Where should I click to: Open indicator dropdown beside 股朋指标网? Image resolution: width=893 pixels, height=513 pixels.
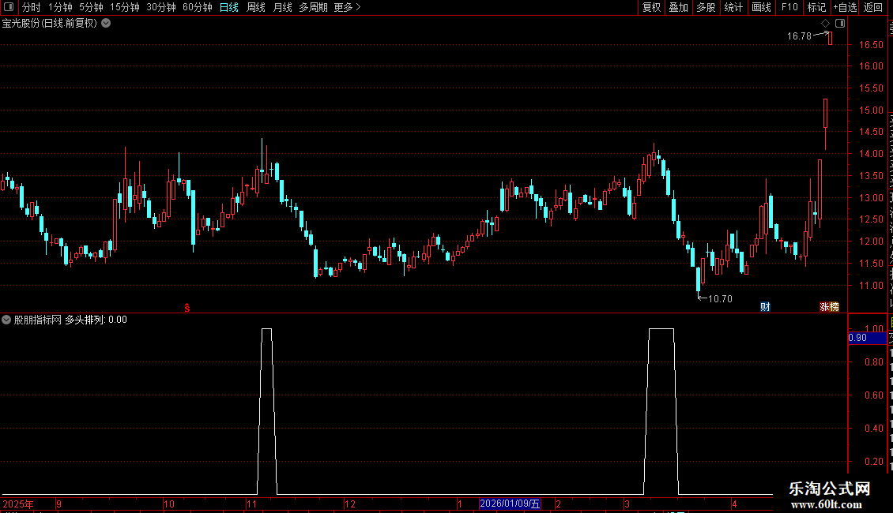pyautogui.click(x=6, y=320)
